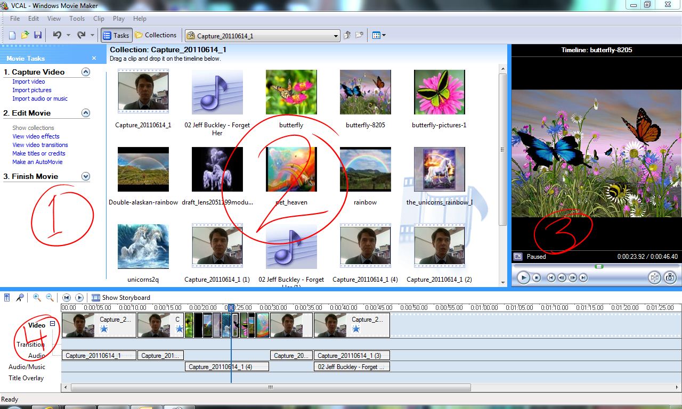The width and height of the screenshot is (682, 409).
Task: Split the clip at the current frame
Action: [x=654, y=277]
